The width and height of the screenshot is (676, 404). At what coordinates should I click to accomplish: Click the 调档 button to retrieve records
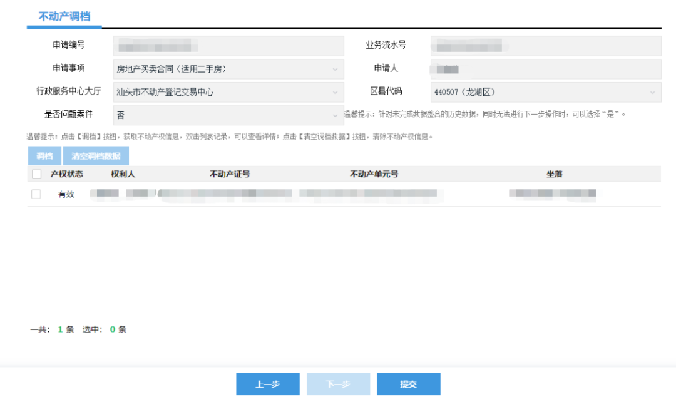click(44, 155)
